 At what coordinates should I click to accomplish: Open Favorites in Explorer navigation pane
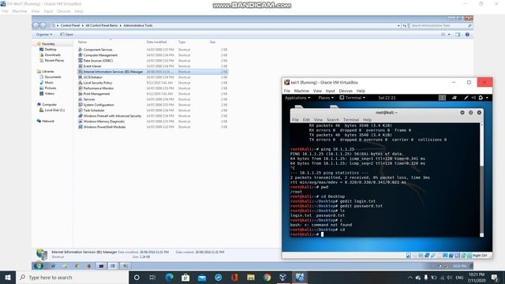tap(48, 44)
